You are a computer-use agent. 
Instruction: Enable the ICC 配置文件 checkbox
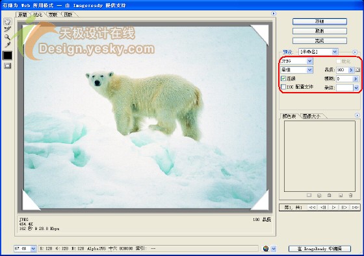[x=283, y=87]
